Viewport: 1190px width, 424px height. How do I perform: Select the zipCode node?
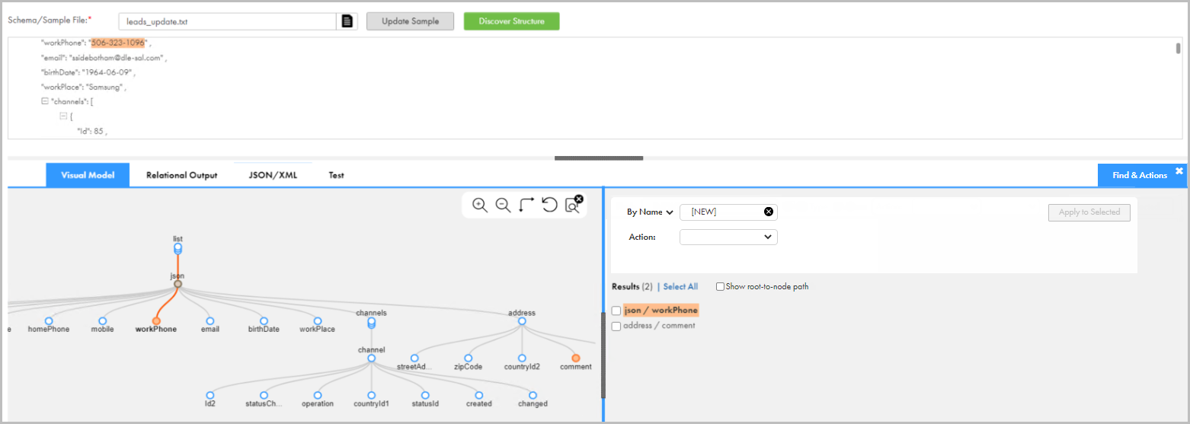[x=469, y=358]
